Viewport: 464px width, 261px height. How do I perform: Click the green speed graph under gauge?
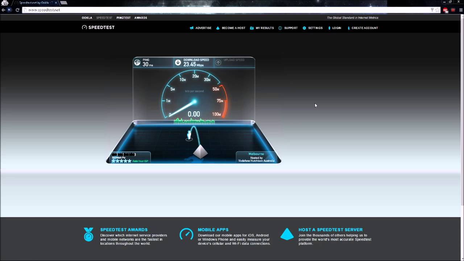click(194, 120)
